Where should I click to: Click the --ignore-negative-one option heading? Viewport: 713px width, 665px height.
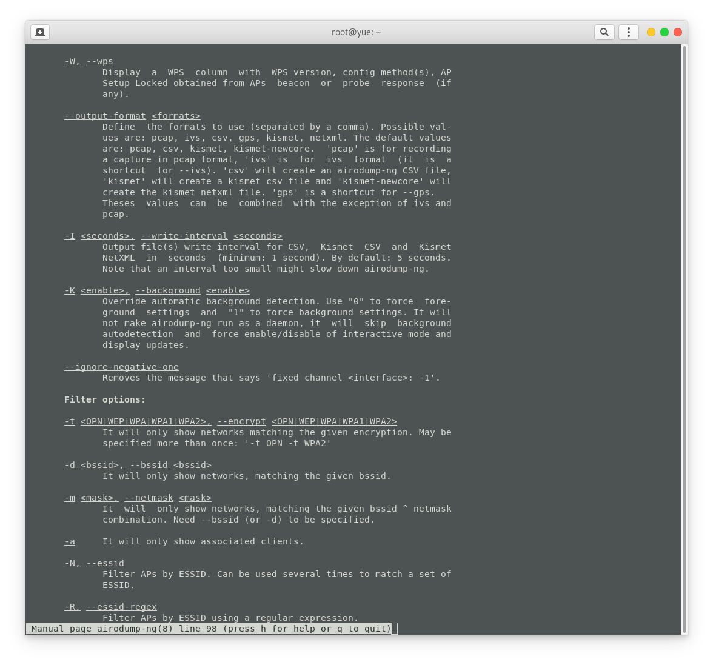[x=121, y=367]
